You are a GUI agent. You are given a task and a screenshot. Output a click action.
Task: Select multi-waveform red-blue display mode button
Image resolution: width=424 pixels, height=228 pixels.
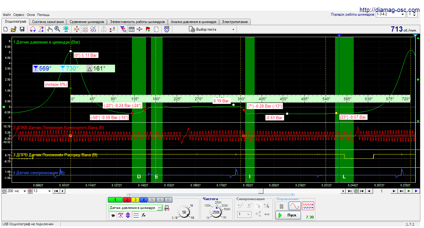[308, 206]
